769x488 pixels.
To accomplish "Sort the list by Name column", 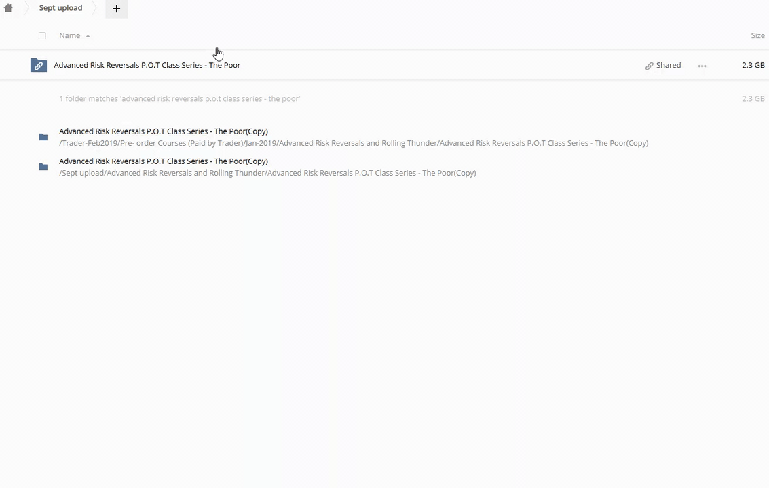I will click(69, 35).
